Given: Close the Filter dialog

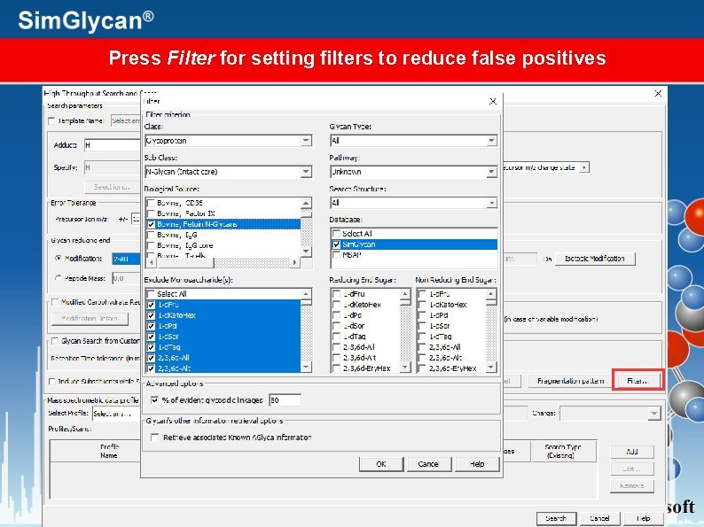Looking at the screenshot, I should coord(492,101).
